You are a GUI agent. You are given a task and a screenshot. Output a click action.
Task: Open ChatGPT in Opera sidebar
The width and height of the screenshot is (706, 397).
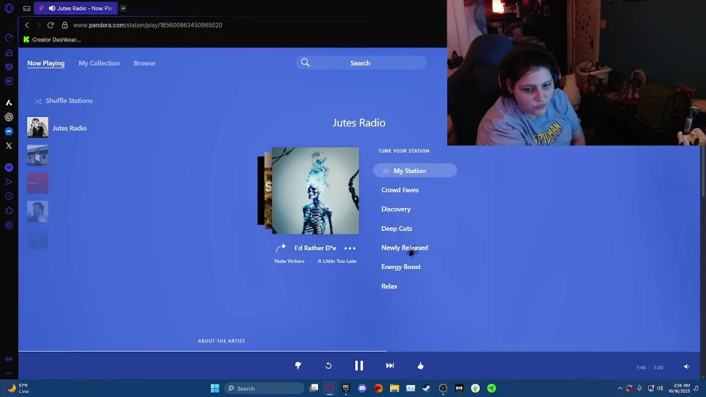click(9, 117)
